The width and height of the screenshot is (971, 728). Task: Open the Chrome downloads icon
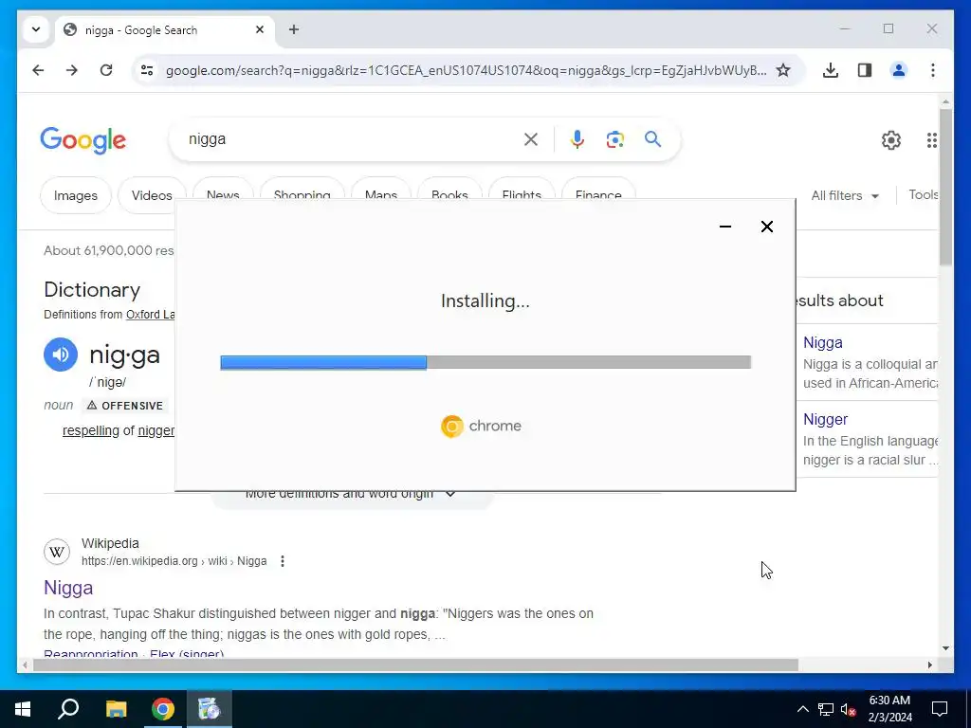[831, 70]
